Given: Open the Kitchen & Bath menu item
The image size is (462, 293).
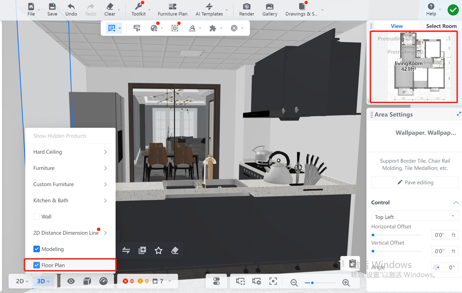Looking at the screenshot, I should [x=70, y=200].
